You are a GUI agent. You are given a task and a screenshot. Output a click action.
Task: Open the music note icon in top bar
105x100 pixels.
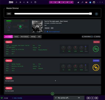click(82, 2)
